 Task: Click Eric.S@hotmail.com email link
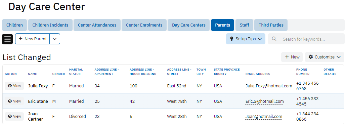tap(264, 101)
